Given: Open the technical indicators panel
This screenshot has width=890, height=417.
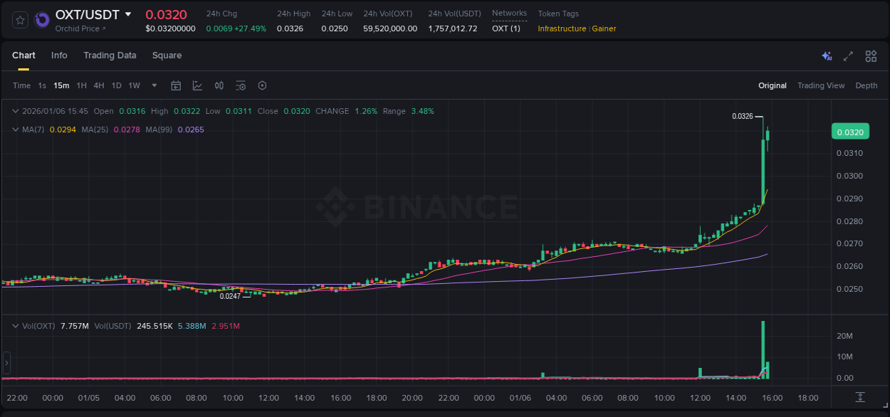Looking at the screenshot, I should pos(197,85).
